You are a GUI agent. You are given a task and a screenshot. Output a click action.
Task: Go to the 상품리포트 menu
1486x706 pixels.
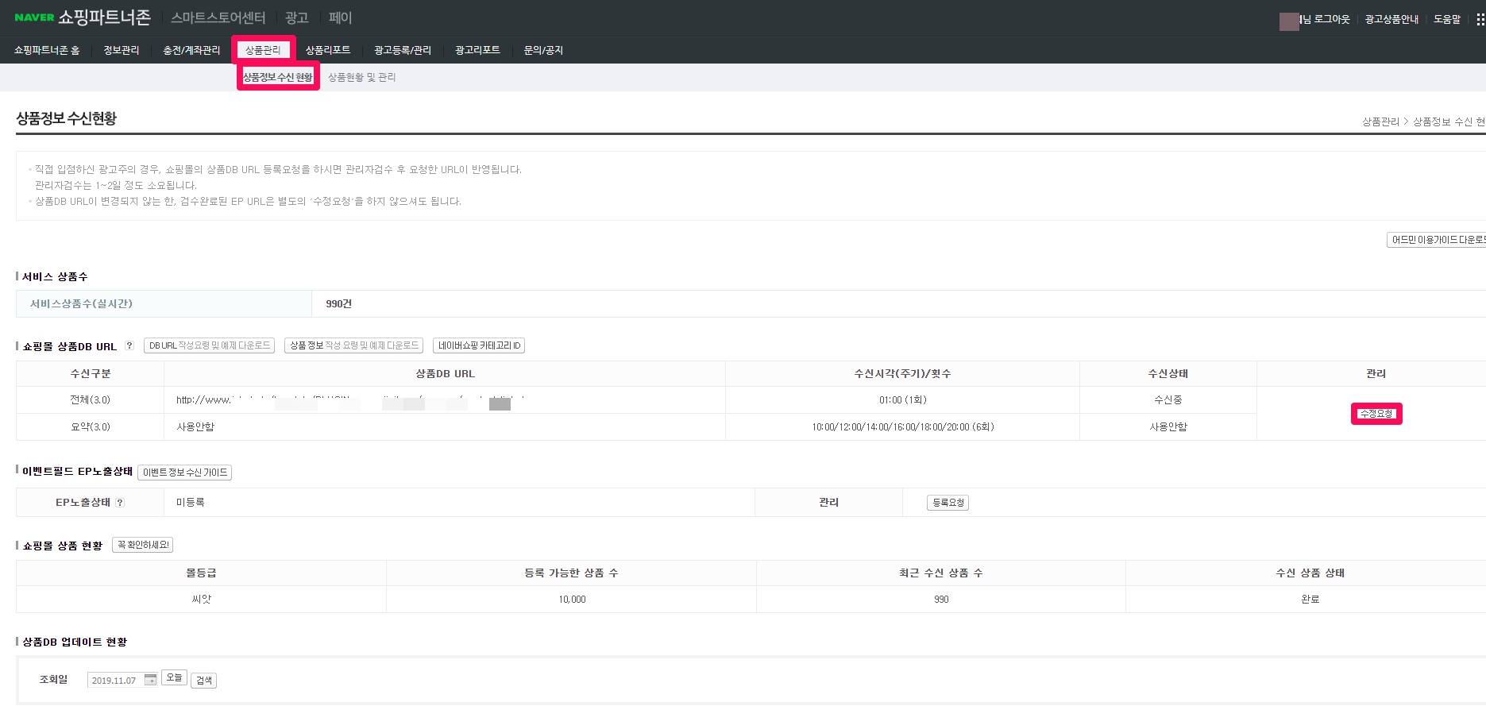(328, 50)
